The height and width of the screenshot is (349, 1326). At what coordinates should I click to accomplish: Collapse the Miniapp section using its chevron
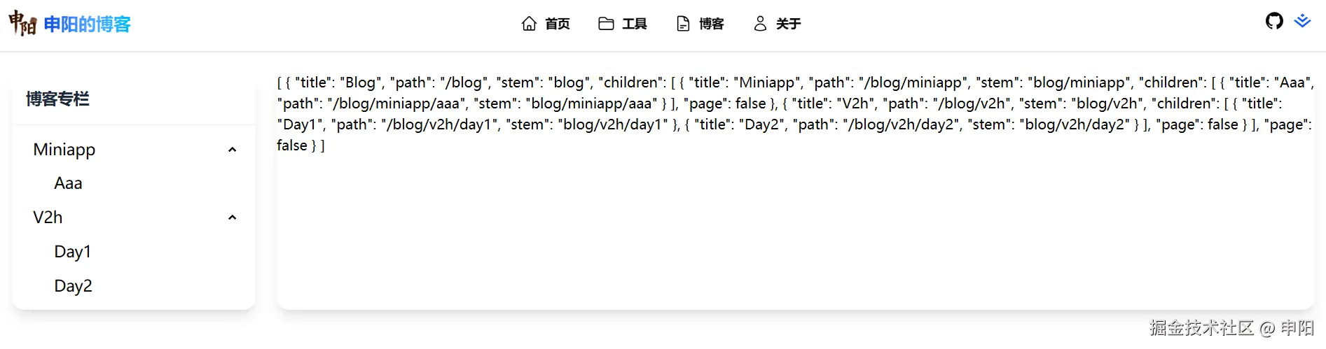click(233, 150)
